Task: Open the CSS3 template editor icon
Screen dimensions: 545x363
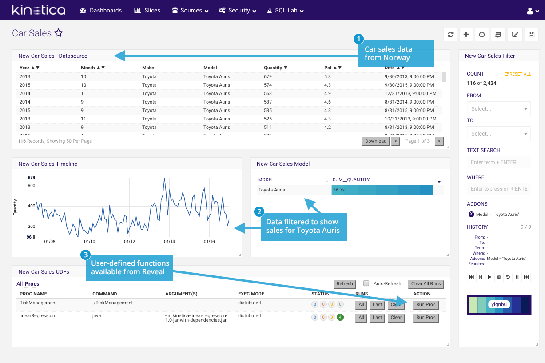Action: click(498, 35)
